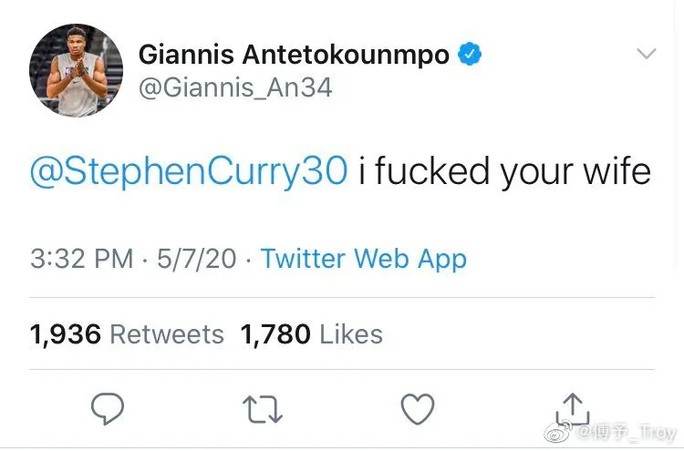
Task: Click the Giannis Antetokounmpo display name
Action: (x=294, y=55)
